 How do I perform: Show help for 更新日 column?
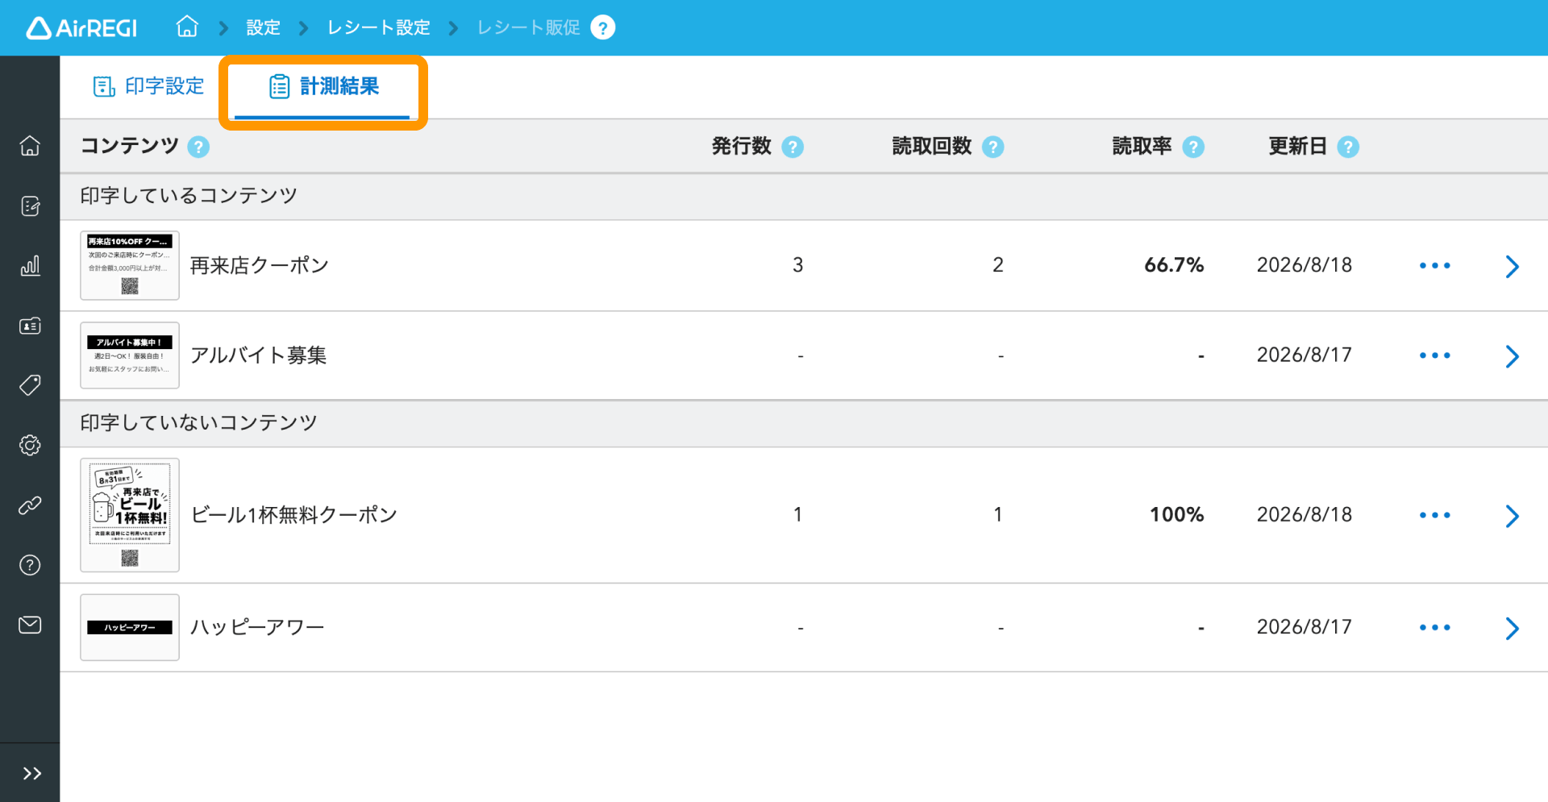(x=1348, y=147)
